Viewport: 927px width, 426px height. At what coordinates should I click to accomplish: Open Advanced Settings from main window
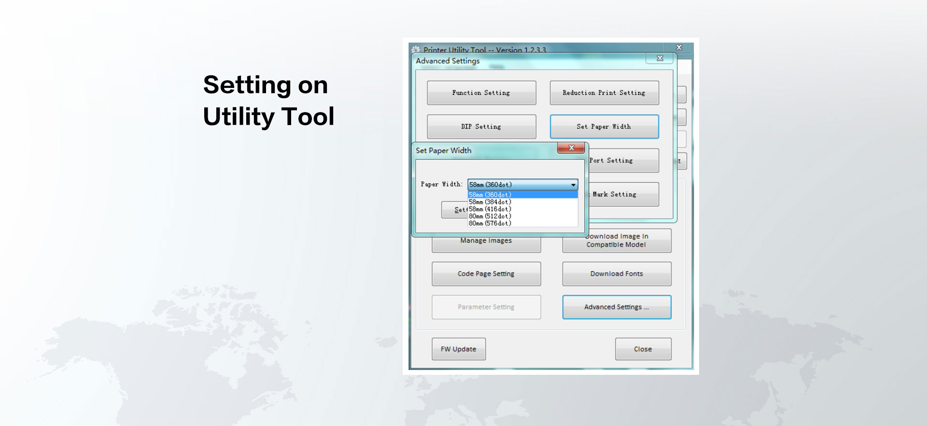pyautogui.click(x=616, y=307)
